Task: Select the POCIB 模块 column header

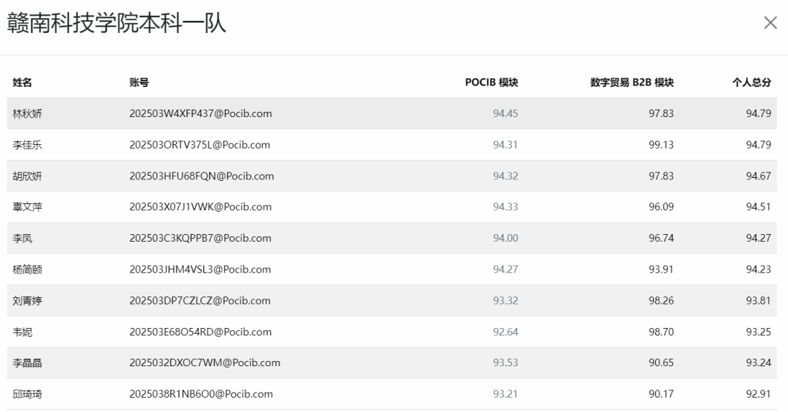Action: coord(492,83)
